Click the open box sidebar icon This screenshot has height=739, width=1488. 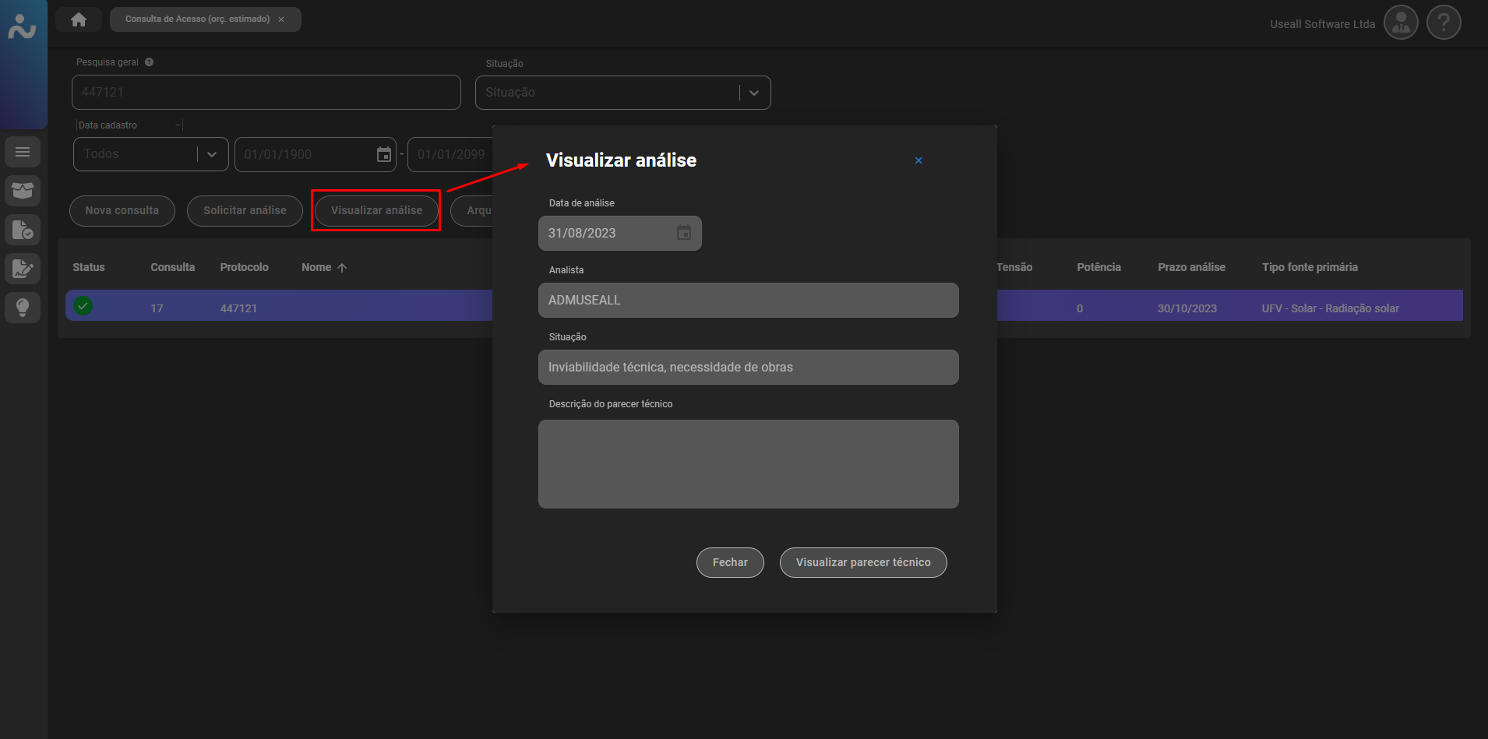click(x=23, y=191)
